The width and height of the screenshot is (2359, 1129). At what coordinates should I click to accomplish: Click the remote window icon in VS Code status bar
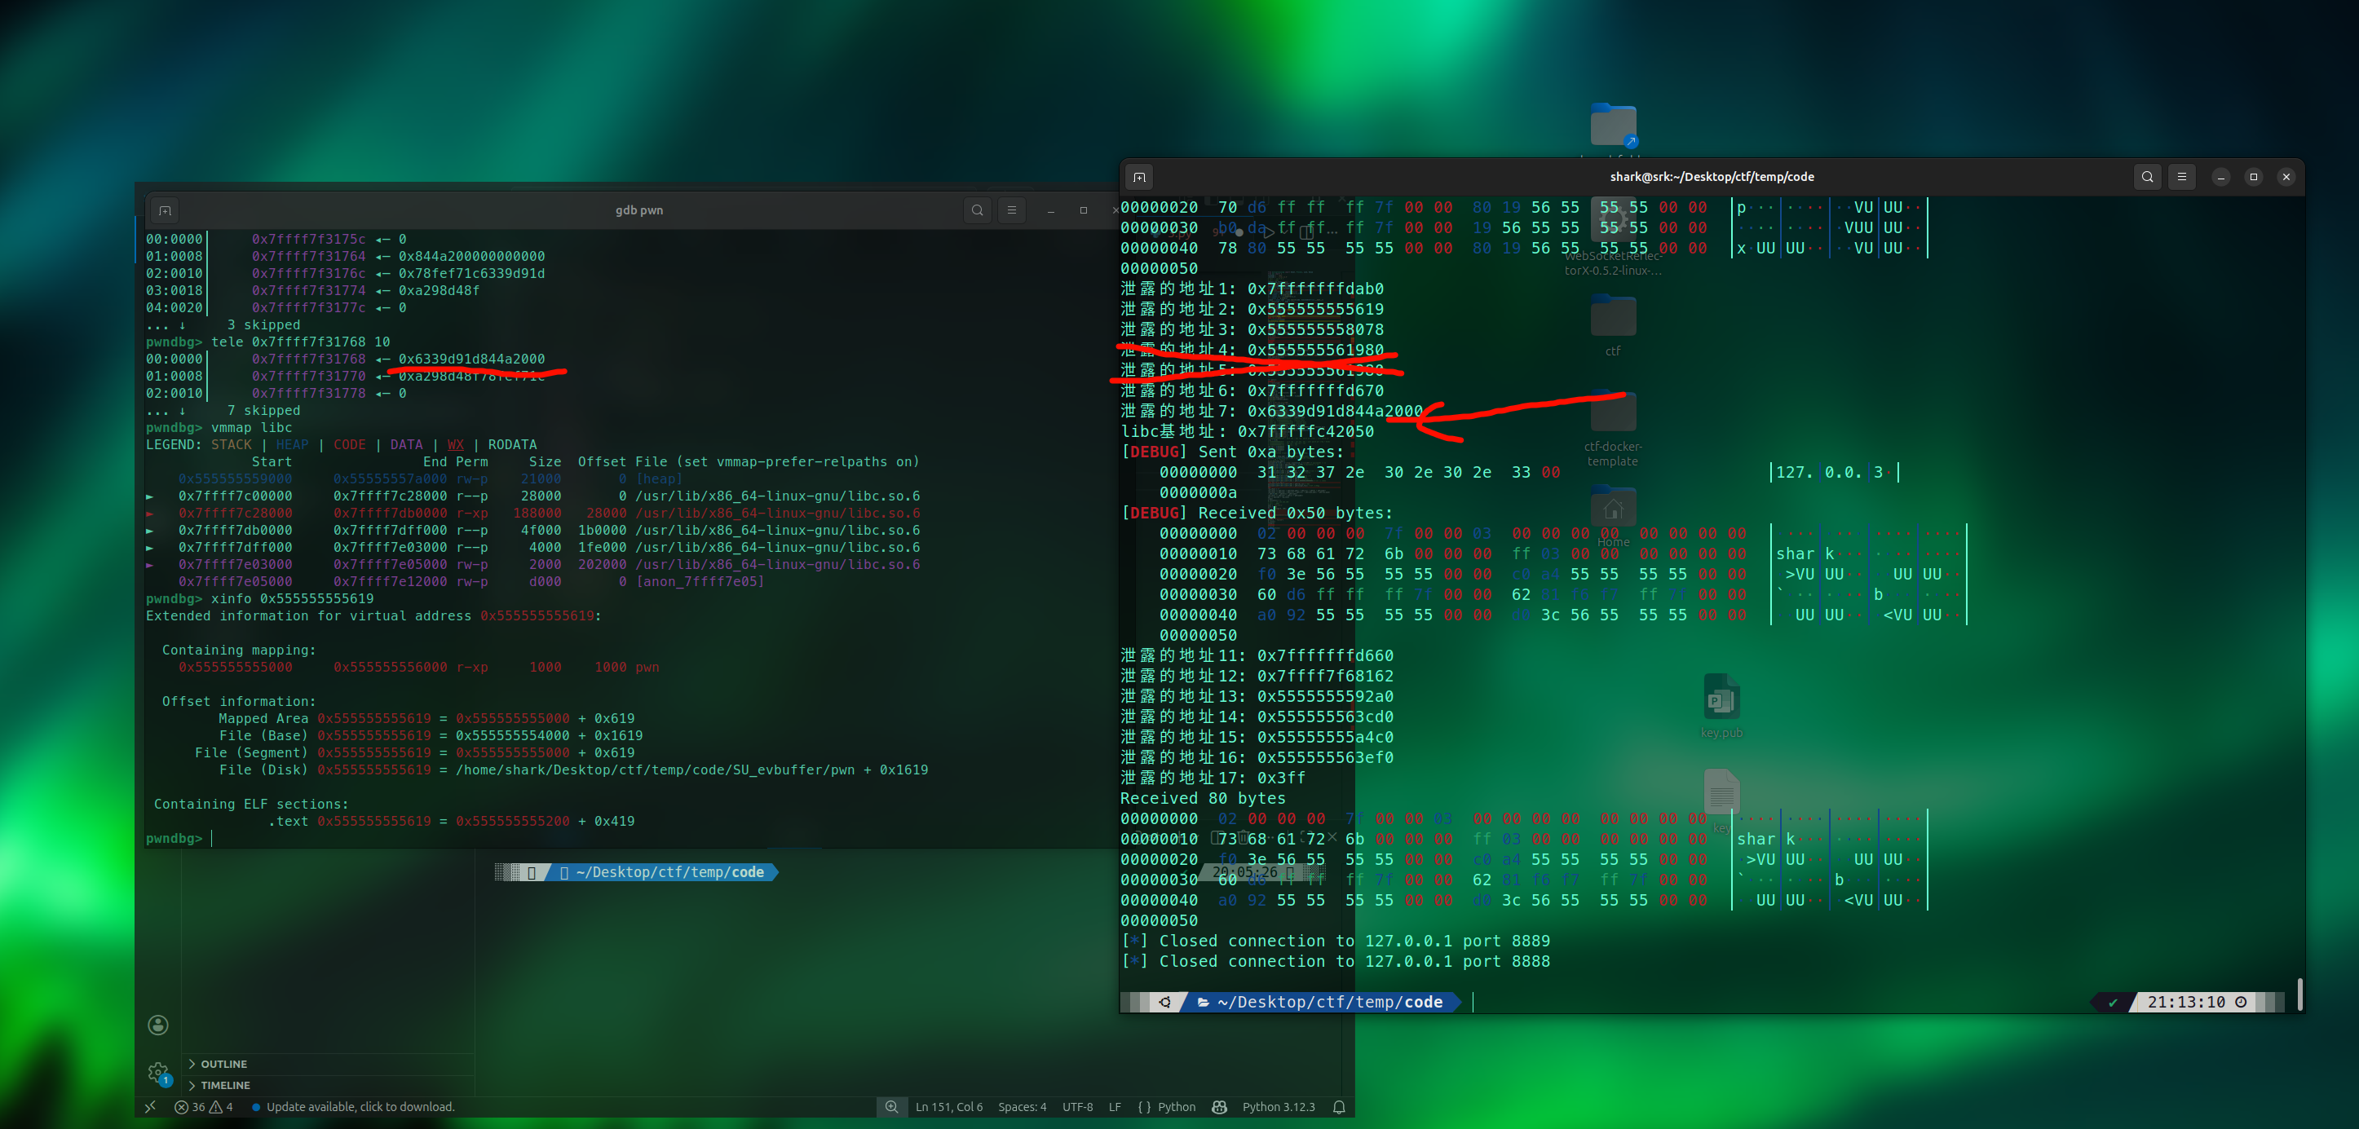[150, 1107]
